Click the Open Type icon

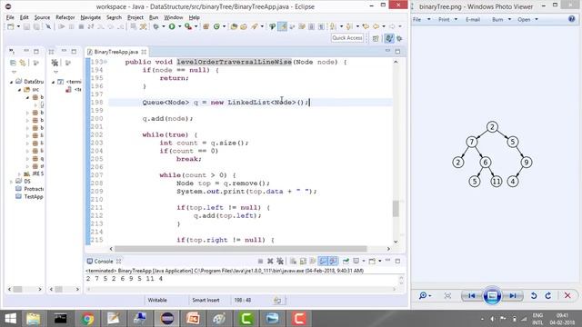tap(234, 26)
